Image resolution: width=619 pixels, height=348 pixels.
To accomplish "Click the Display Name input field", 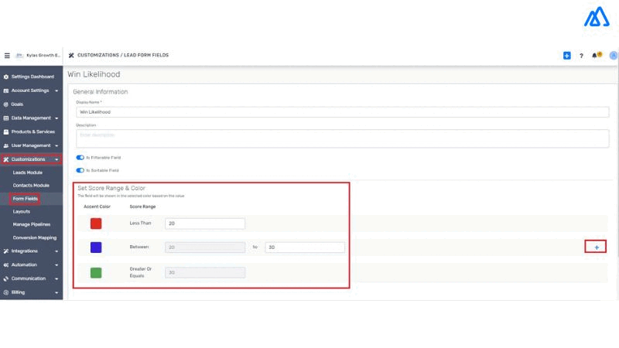I will coord(341,112).
